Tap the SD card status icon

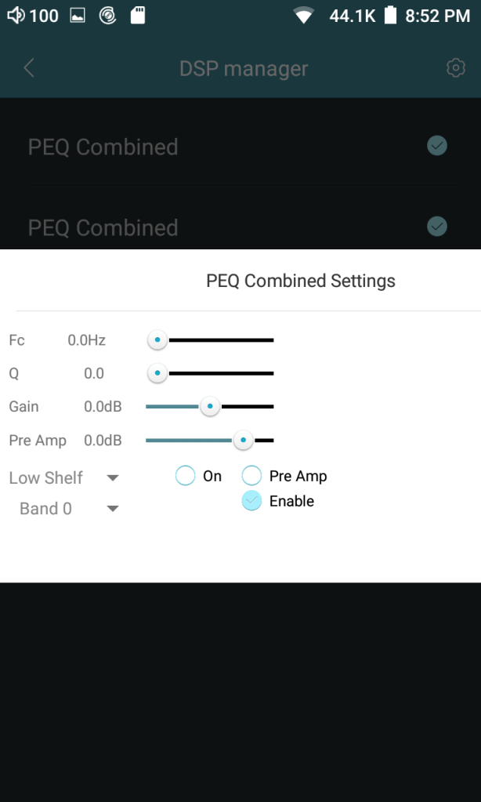(x=138, y=16)
